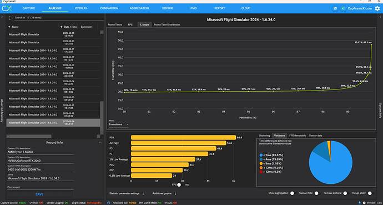Click the green login icon beside CapFrameX.com
Image resolution: width=383 pixels, height=205 pixels.
[343, 8]
